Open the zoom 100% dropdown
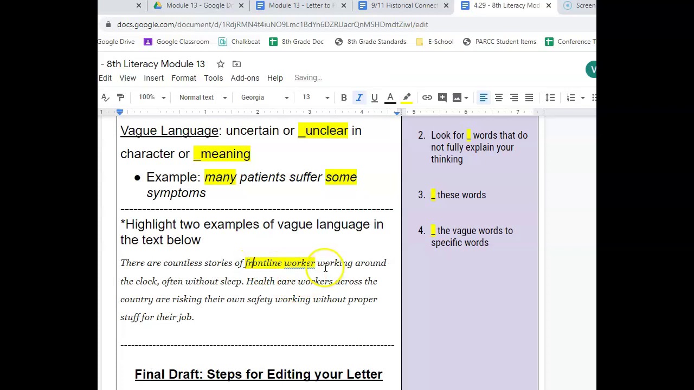Viewport: 694px width, 390px height. click(152, 97)
